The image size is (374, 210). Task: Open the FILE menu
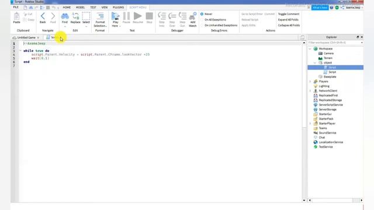(16, 8)
